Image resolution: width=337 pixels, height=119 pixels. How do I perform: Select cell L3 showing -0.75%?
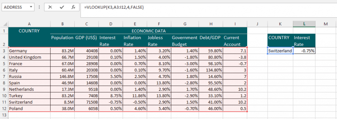pyautogui.click(x=304, y=51)
